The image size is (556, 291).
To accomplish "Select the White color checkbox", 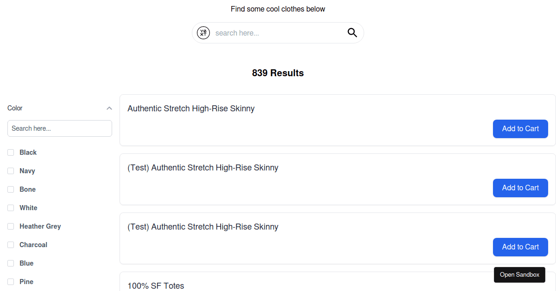I will pos(11,208).
